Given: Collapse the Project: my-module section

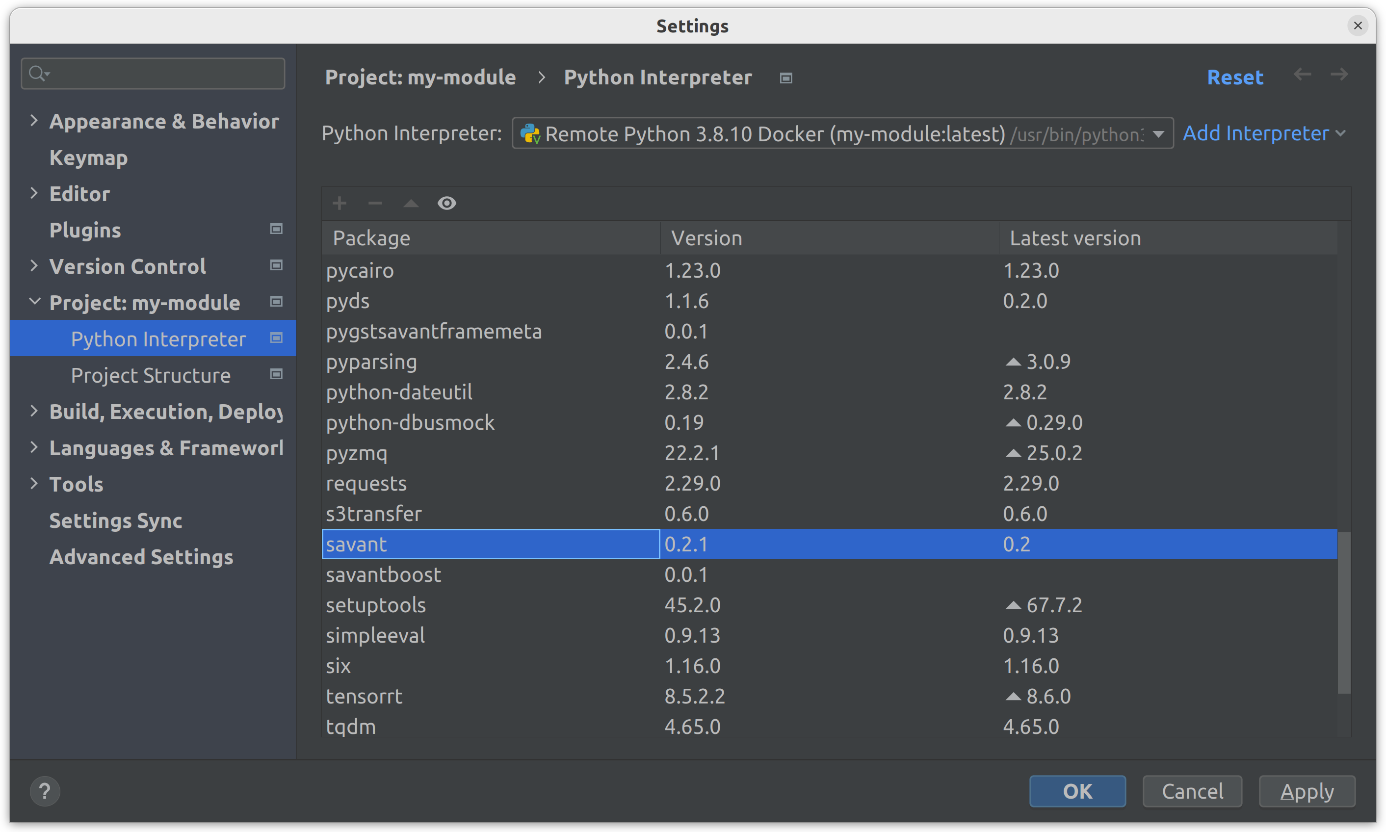Looking at the screenshot, I should [34, 302].
